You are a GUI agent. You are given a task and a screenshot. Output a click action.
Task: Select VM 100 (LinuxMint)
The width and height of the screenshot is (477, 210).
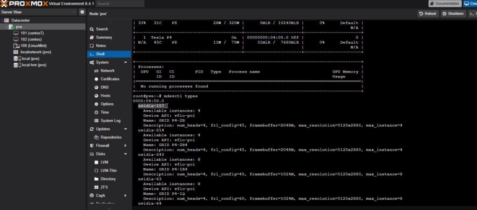pyautogui.click(x=34, y=46)
